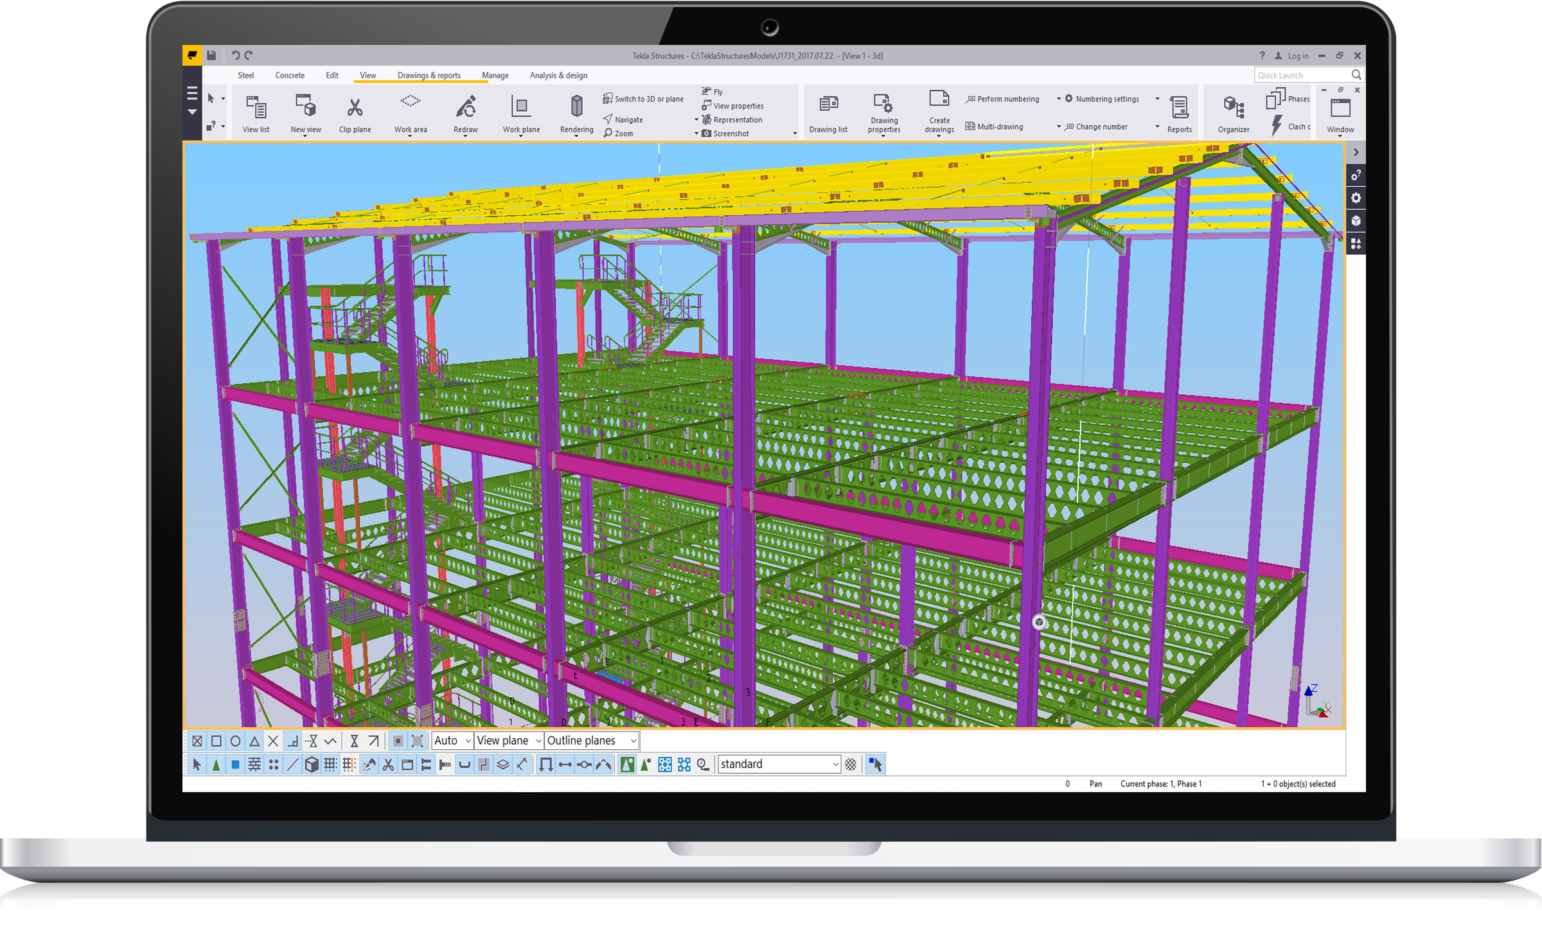This screenshot has width=1542, height=927.
Task: Toggle snap to midpoints triangle icon
Action: (x=254, y=741)
